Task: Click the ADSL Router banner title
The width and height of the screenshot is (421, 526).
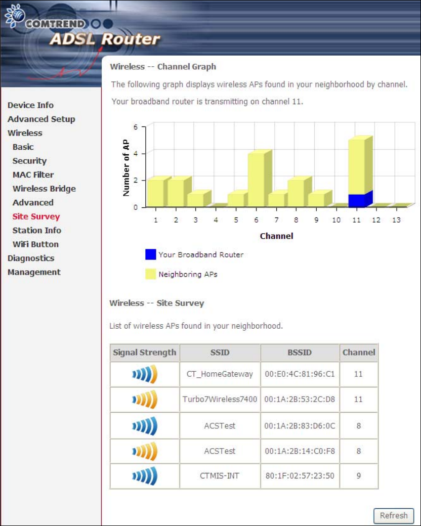Action: (105, 39)
